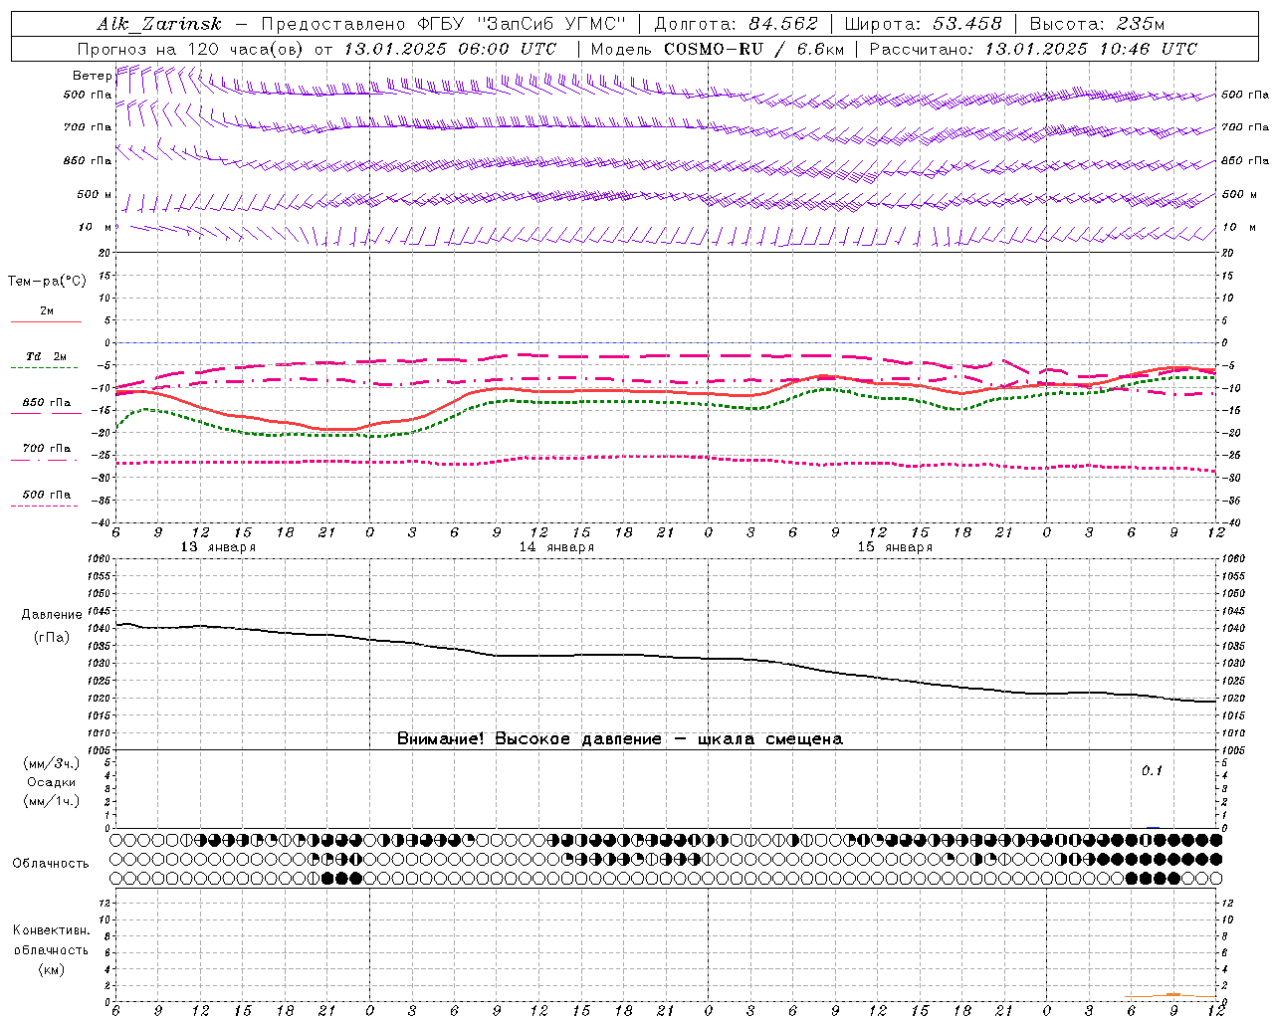Click the 15 января date label
This screenshot has height=1019, width=1274.
click(895, 547)
